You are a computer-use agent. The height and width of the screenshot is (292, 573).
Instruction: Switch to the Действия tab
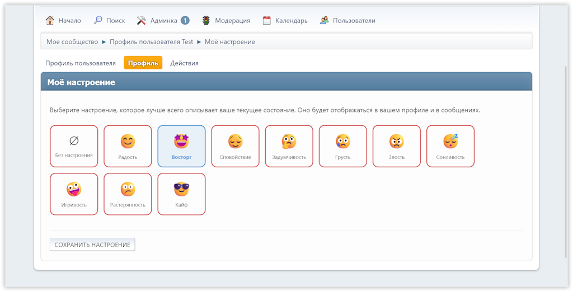click(184, 63)
